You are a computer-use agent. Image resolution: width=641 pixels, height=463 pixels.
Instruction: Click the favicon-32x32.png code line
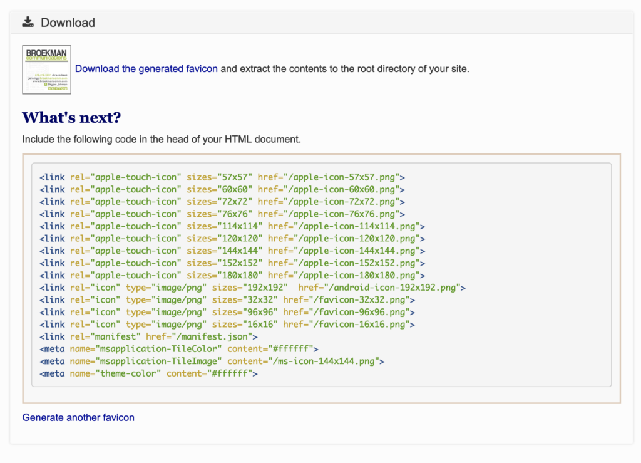[x=227, y=300]
